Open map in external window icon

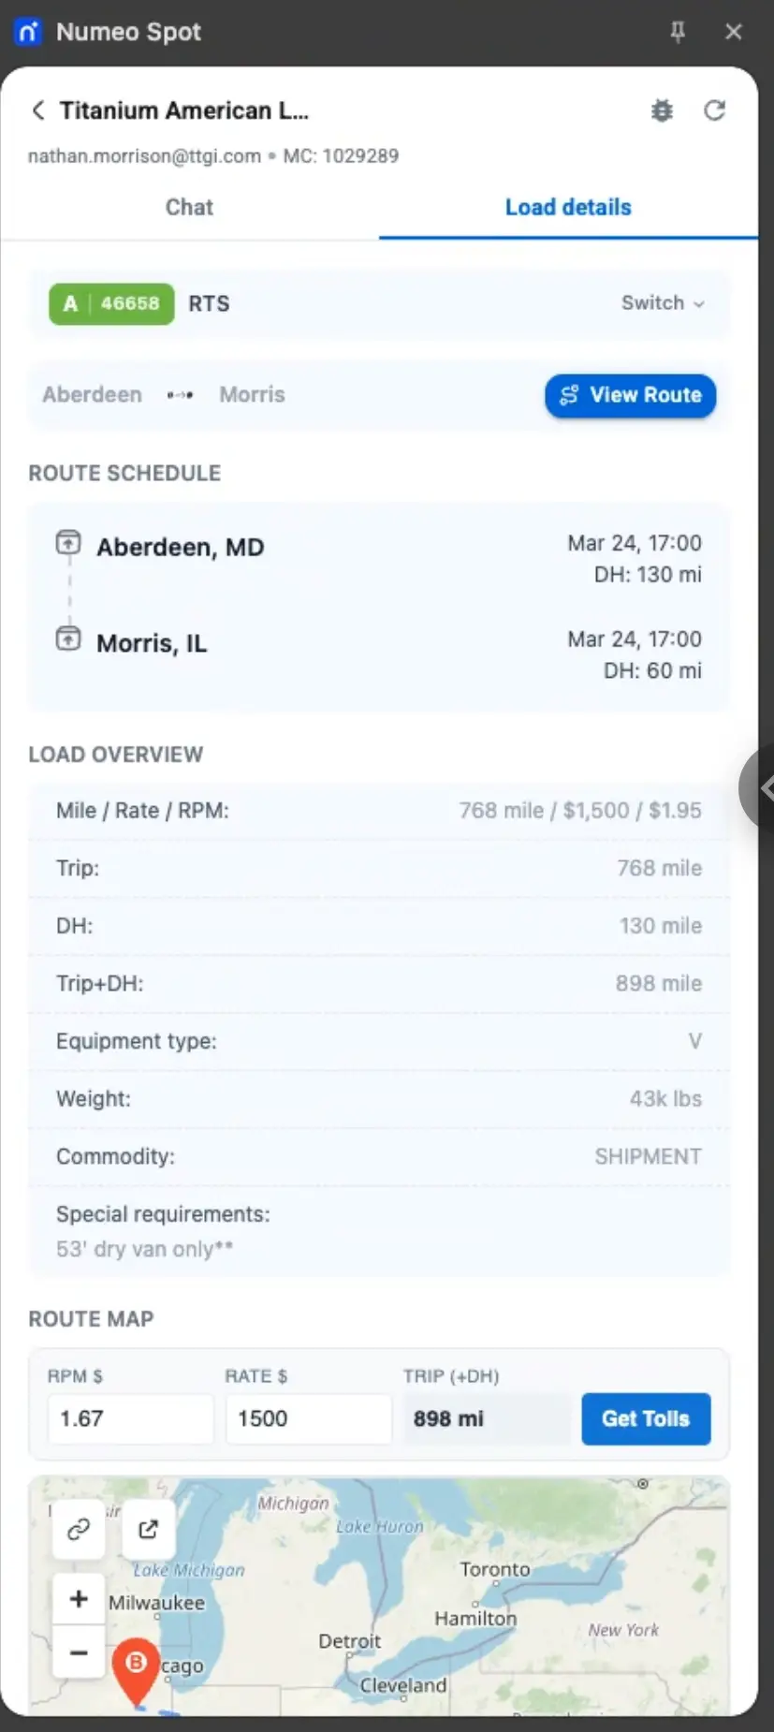click(148, 1529)
